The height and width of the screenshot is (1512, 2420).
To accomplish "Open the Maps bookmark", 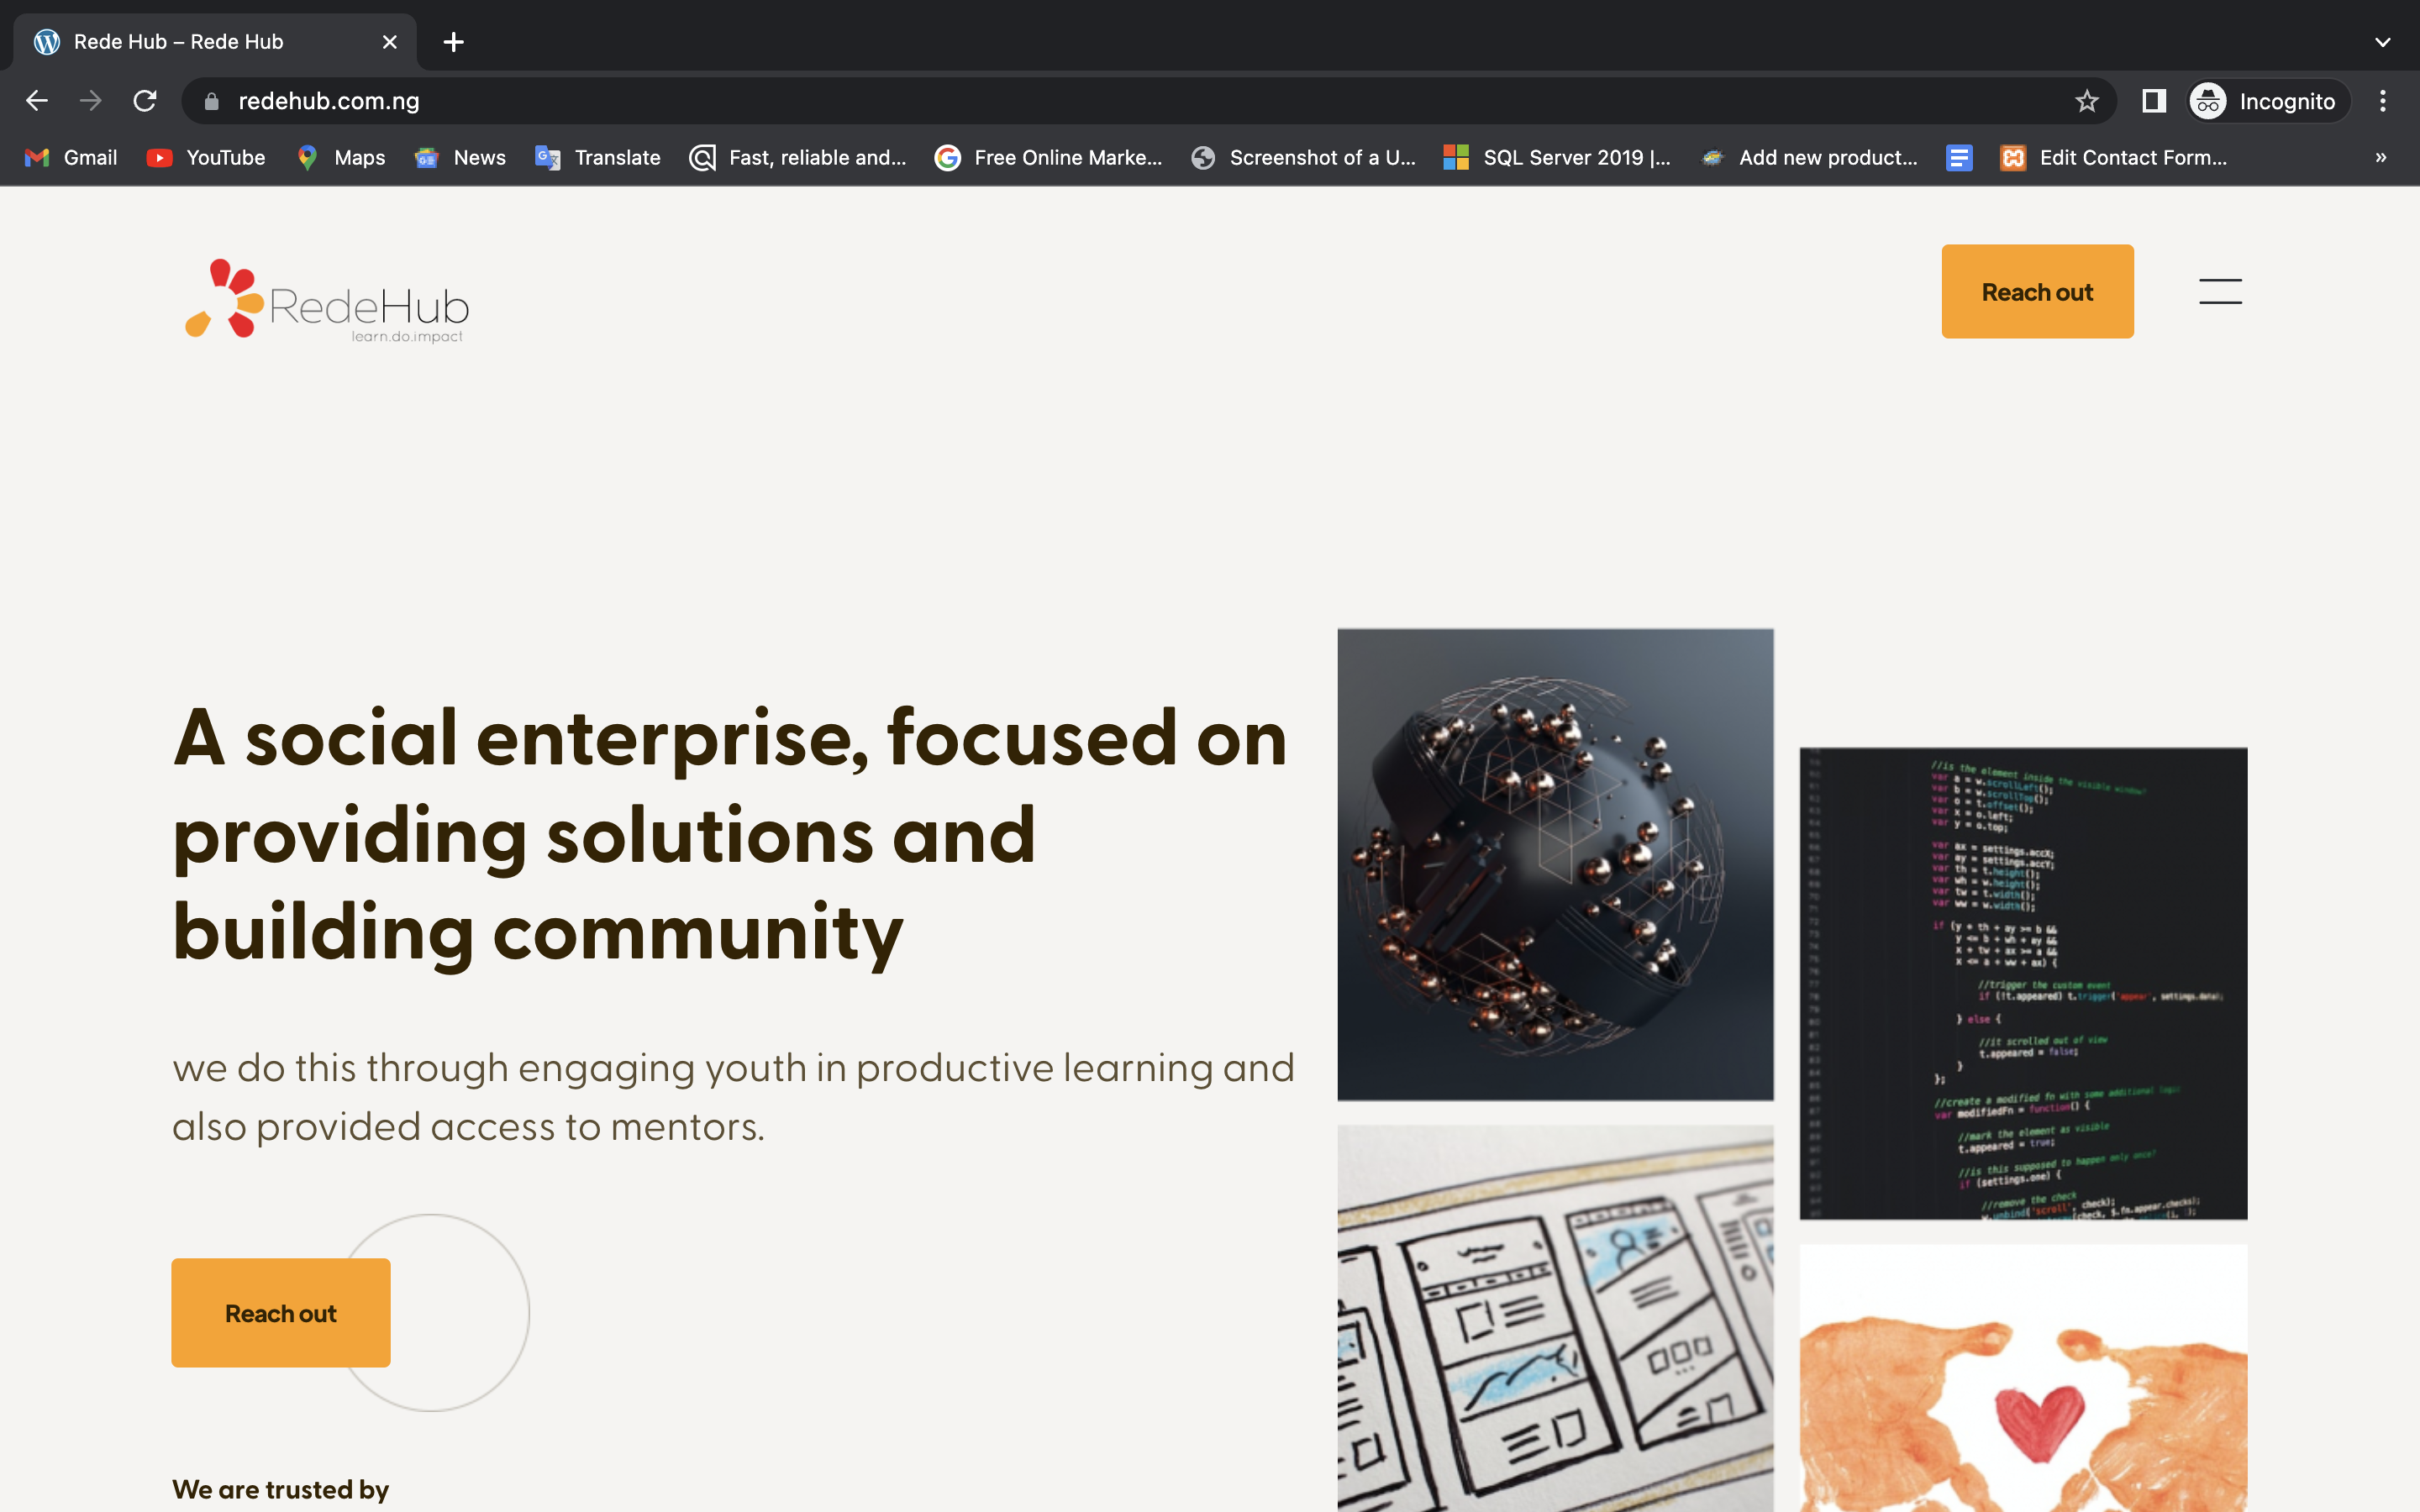I will click(341, 157).
